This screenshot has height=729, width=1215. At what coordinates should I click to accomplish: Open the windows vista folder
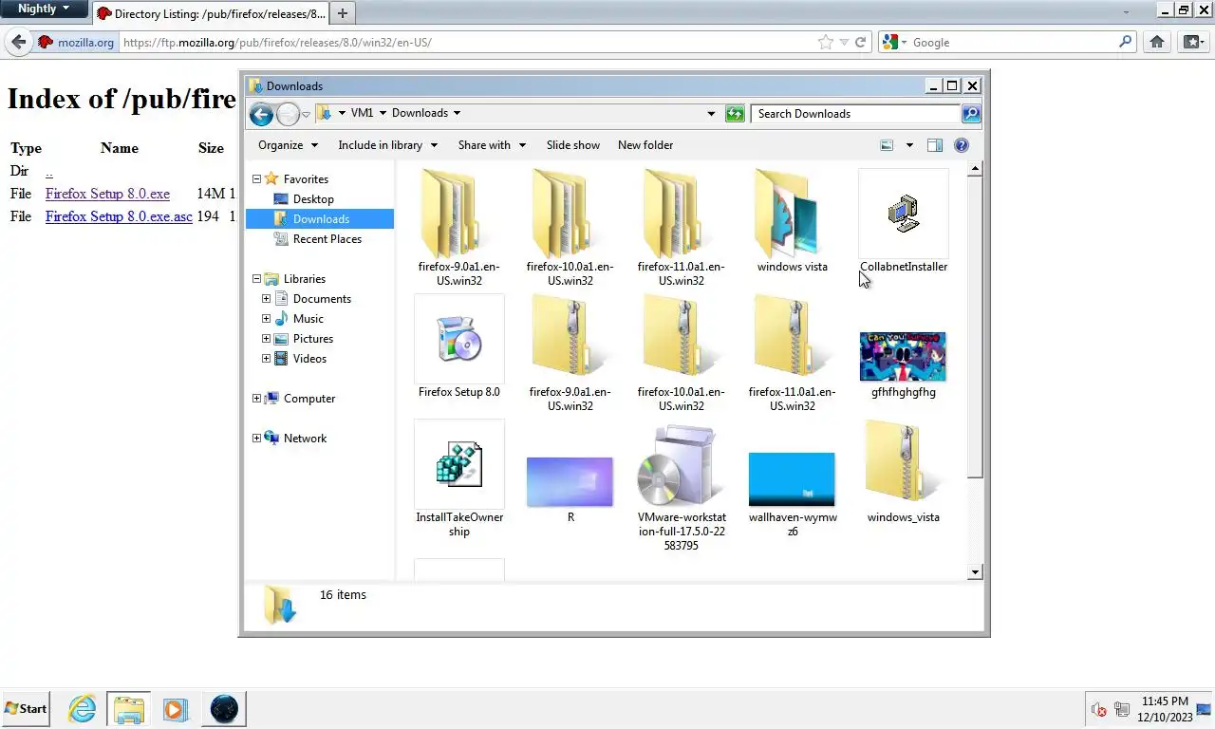click(787, 214)
